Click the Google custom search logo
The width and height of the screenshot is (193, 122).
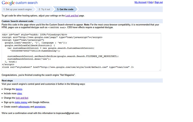click(x=20, y=3)
